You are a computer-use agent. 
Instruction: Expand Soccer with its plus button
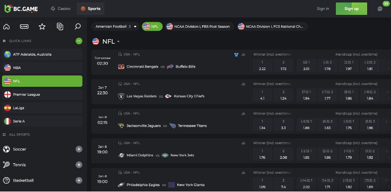click(79, 149)
